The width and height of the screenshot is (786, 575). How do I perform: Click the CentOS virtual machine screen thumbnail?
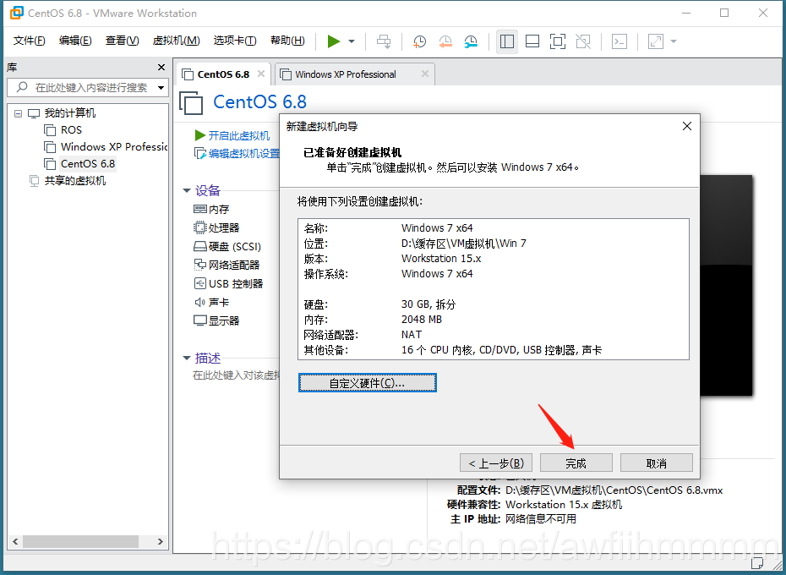click(x=726, y=285)
